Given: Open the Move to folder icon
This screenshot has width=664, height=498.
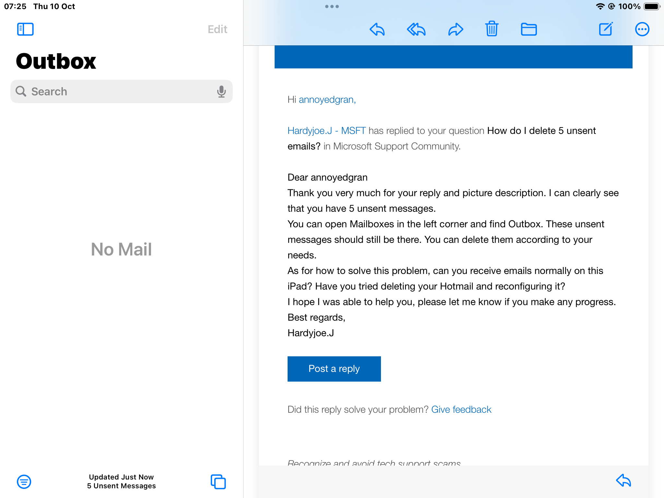Looking at the screenshot, I should tap(528, 29).
